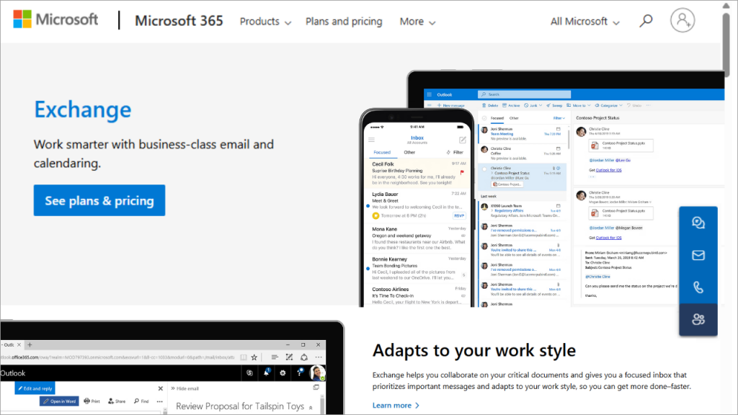Screen dimensions: 738x415
Task: Click Hide email with the double chevron
Action: pos(184,388)
